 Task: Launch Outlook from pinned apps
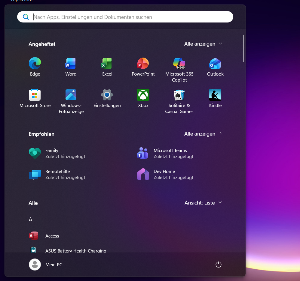click(215, 67)
